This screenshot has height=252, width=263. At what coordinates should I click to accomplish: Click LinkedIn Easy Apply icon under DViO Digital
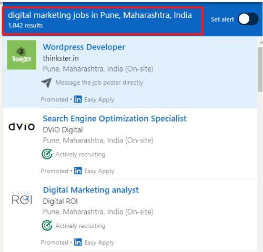78,170
